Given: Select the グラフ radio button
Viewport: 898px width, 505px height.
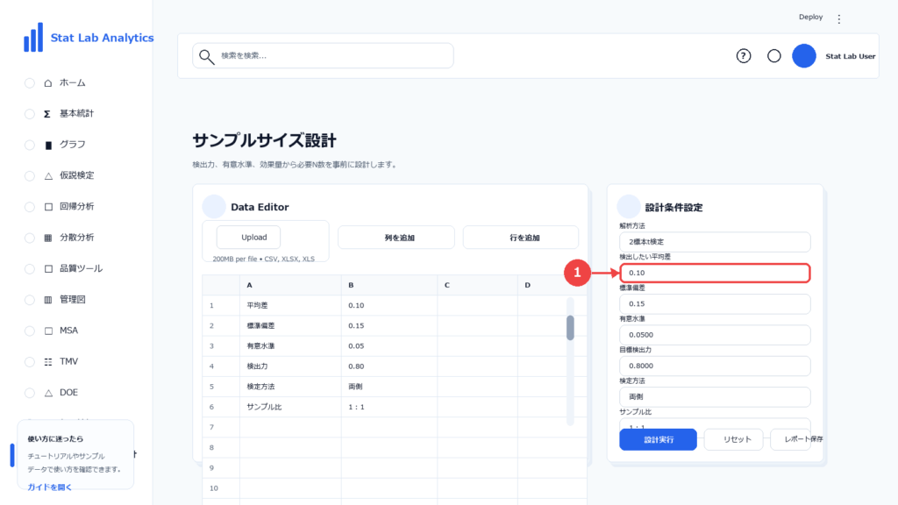Looking at the screenshot, I should point(30,145).
